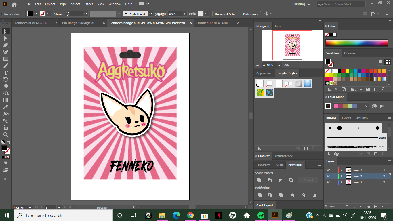Click Unite shape mode in Pathfinder
Viewport: 393px width, 221px height.
click(x=259, y=180)
